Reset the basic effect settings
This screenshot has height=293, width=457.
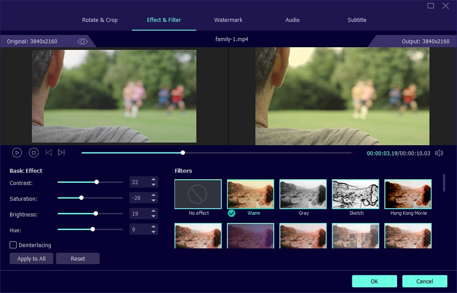click(x=78, y=258)
